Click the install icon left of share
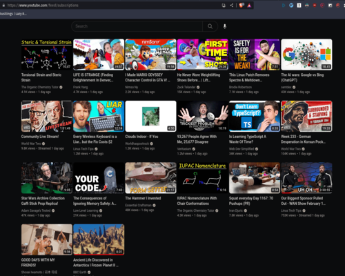This screenshot has width=345, height=276. (224, 6)
